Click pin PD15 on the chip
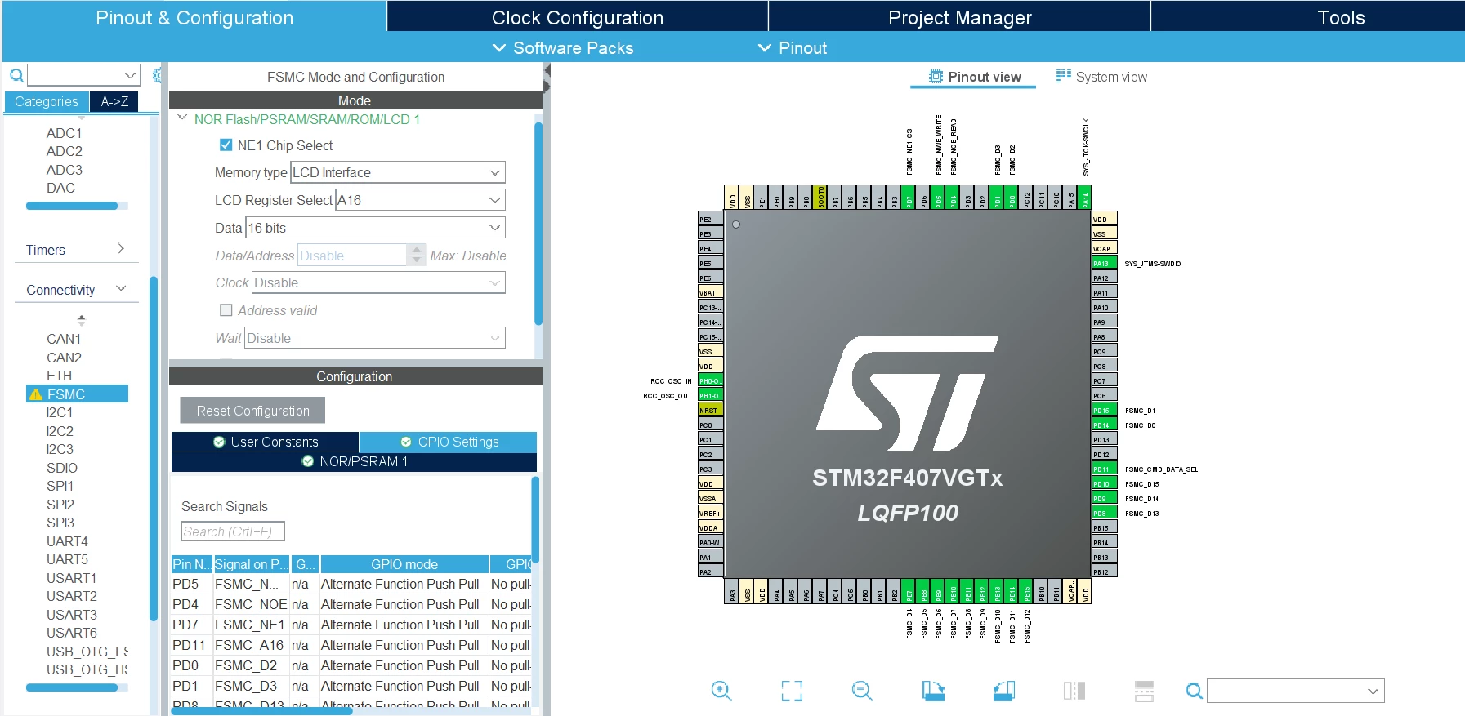Image resolution: width=1465 pixels, height=716 pixels. pos(1104,411)
